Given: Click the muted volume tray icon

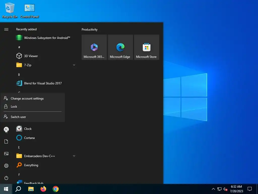Looking at the screenshot, I should (225, 189).
